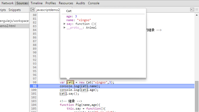Open the Timeline panel tab
This screenshot has width=199, height=112.
pos(37,3)
